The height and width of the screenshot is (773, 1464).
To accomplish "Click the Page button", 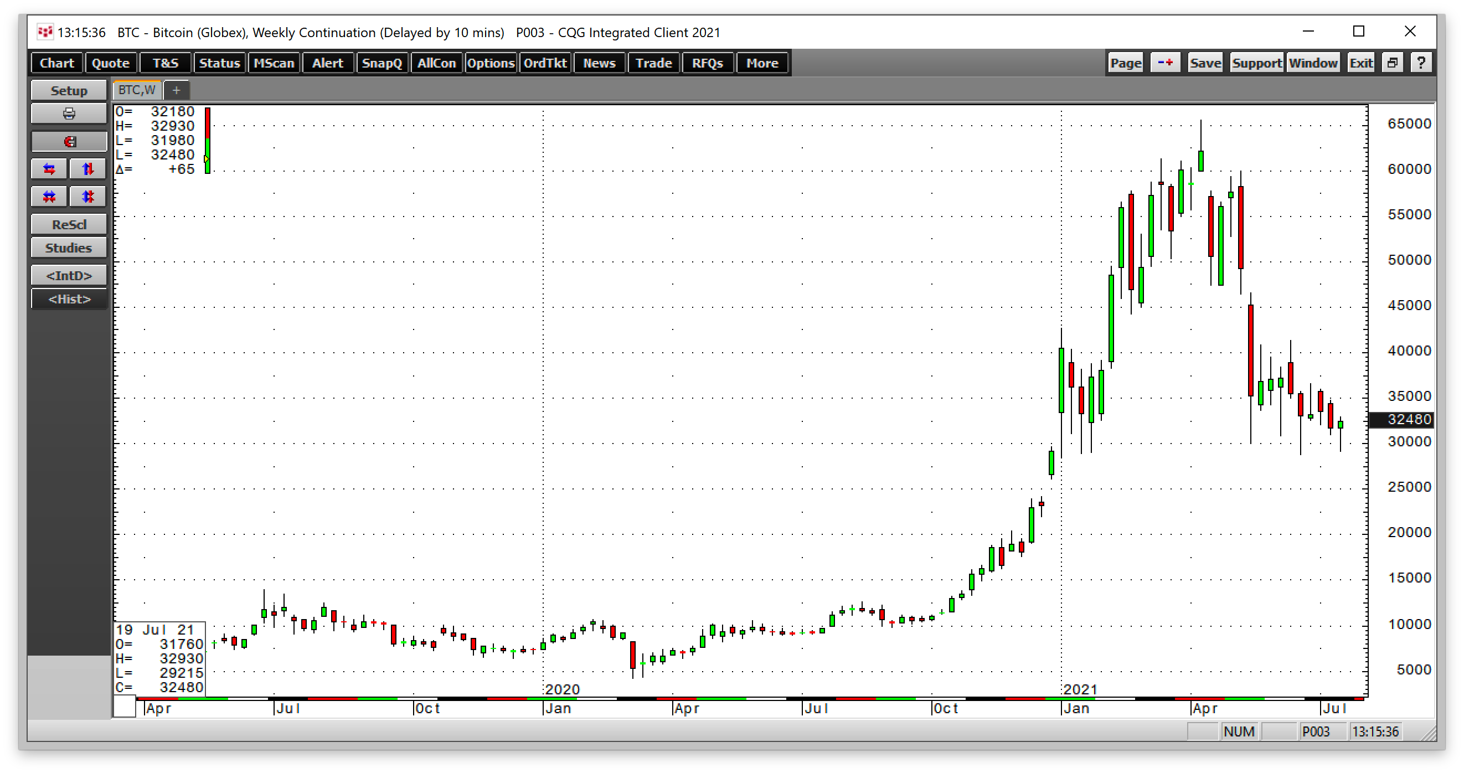I will pyautogui.click(x=1125, y=63).
